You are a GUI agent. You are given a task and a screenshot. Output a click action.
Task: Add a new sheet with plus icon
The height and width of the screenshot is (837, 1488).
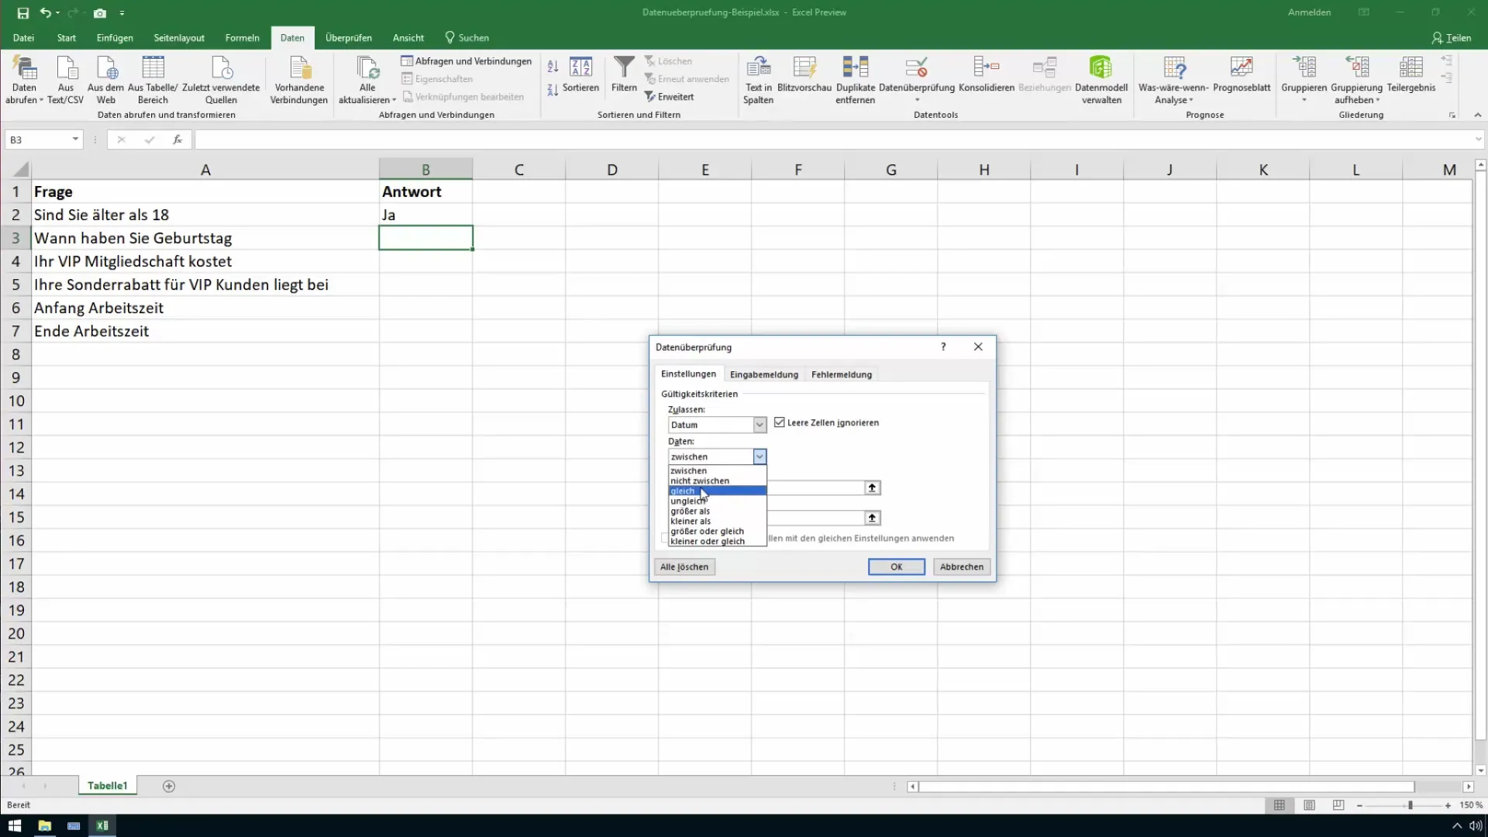[x=169, y=786]
